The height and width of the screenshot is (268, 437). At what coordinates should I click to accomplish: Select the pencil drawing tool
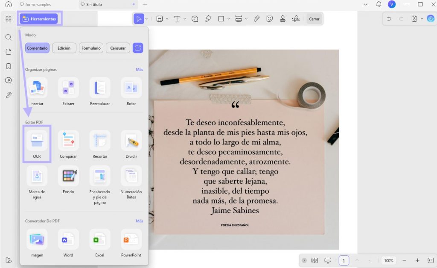pyautogui.click(x=208, y=19)
